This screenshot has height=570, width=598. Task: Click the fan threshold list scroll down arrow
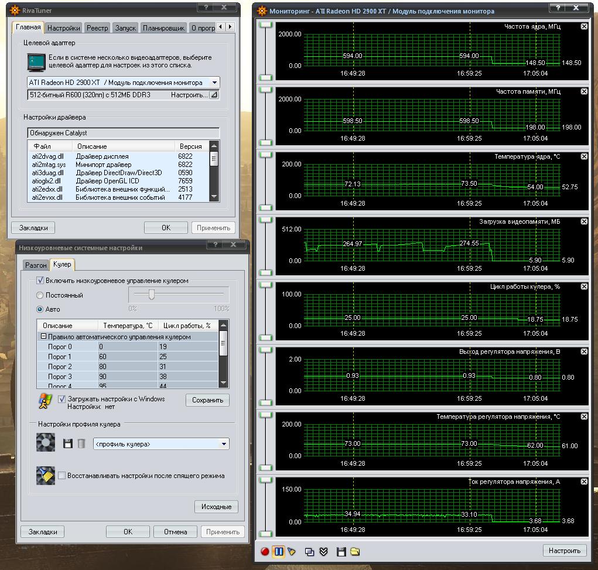224,383
